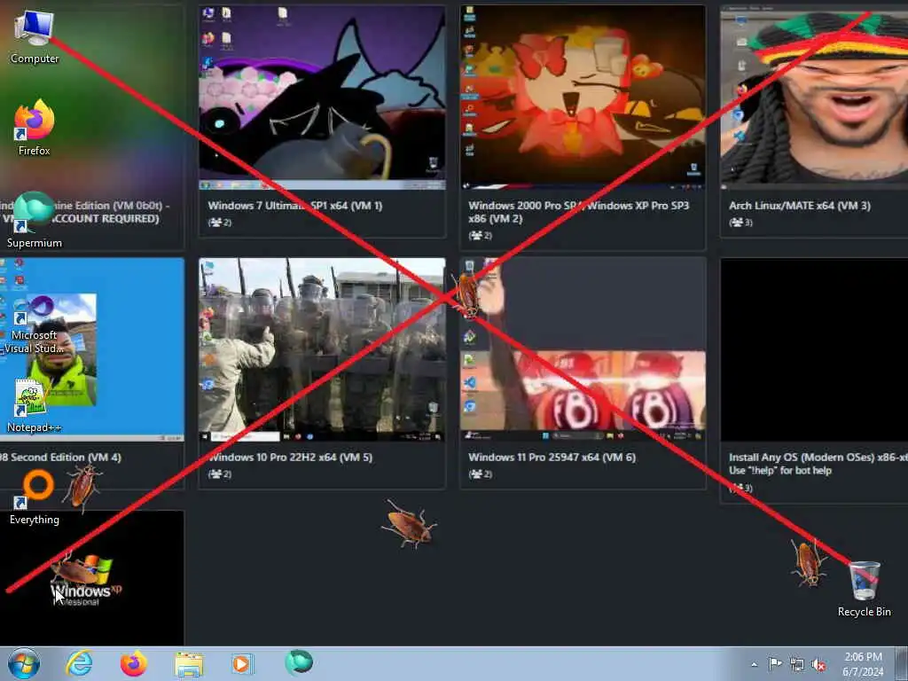Launch Firefox from the desktop shortcut
The width and height of the screenshot is (908, 681).
[x=35, y=128]
